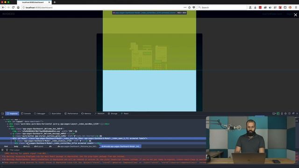Viewport: 299px width, 168px height.
Task: Close the developer tools panel
Action: coord(297,113)
